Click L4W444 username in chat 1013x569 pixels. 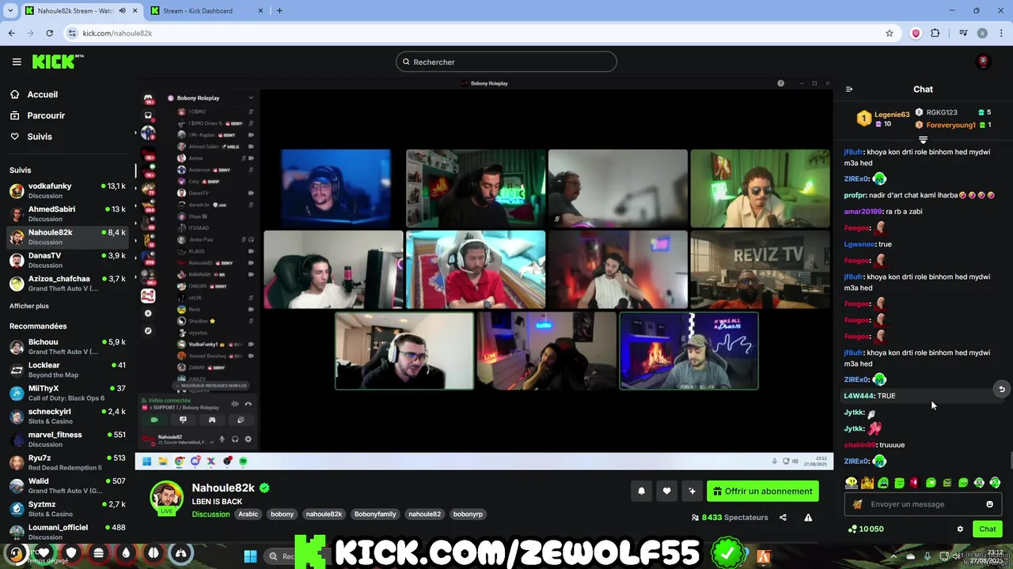[859, 396]
